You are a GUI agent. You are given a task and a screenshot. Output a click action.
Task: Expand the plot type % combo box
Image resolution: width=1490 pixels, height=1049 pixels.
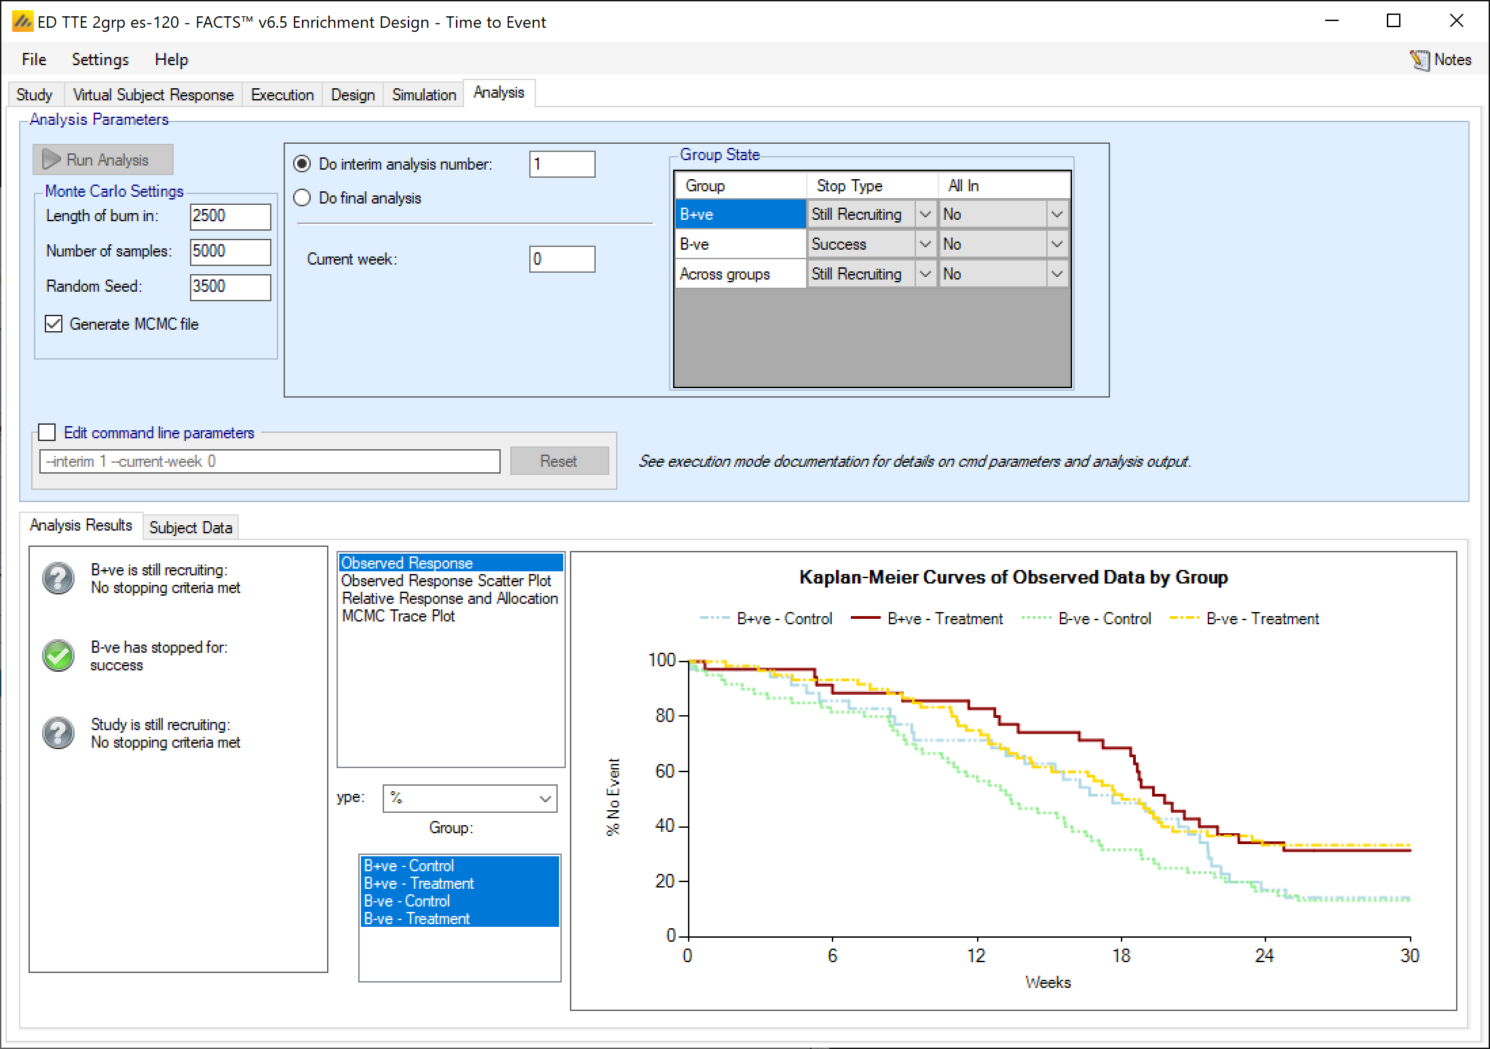(x=544, y=799)
